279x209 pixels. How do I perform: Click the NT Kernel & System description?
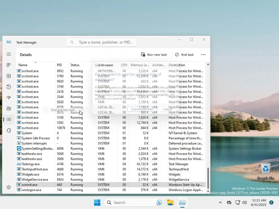click(x=183, y=133)
